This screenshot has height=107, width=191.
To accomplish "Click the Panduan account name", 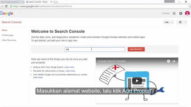I will point(166,13).
